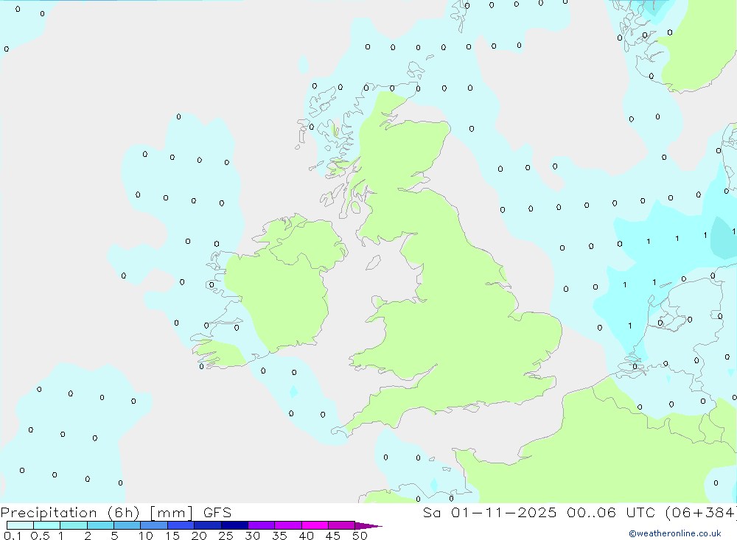
Task: Click the 45–50 mm dark magenta swatch
Action: pyautogui.click(x=342, y=525)
